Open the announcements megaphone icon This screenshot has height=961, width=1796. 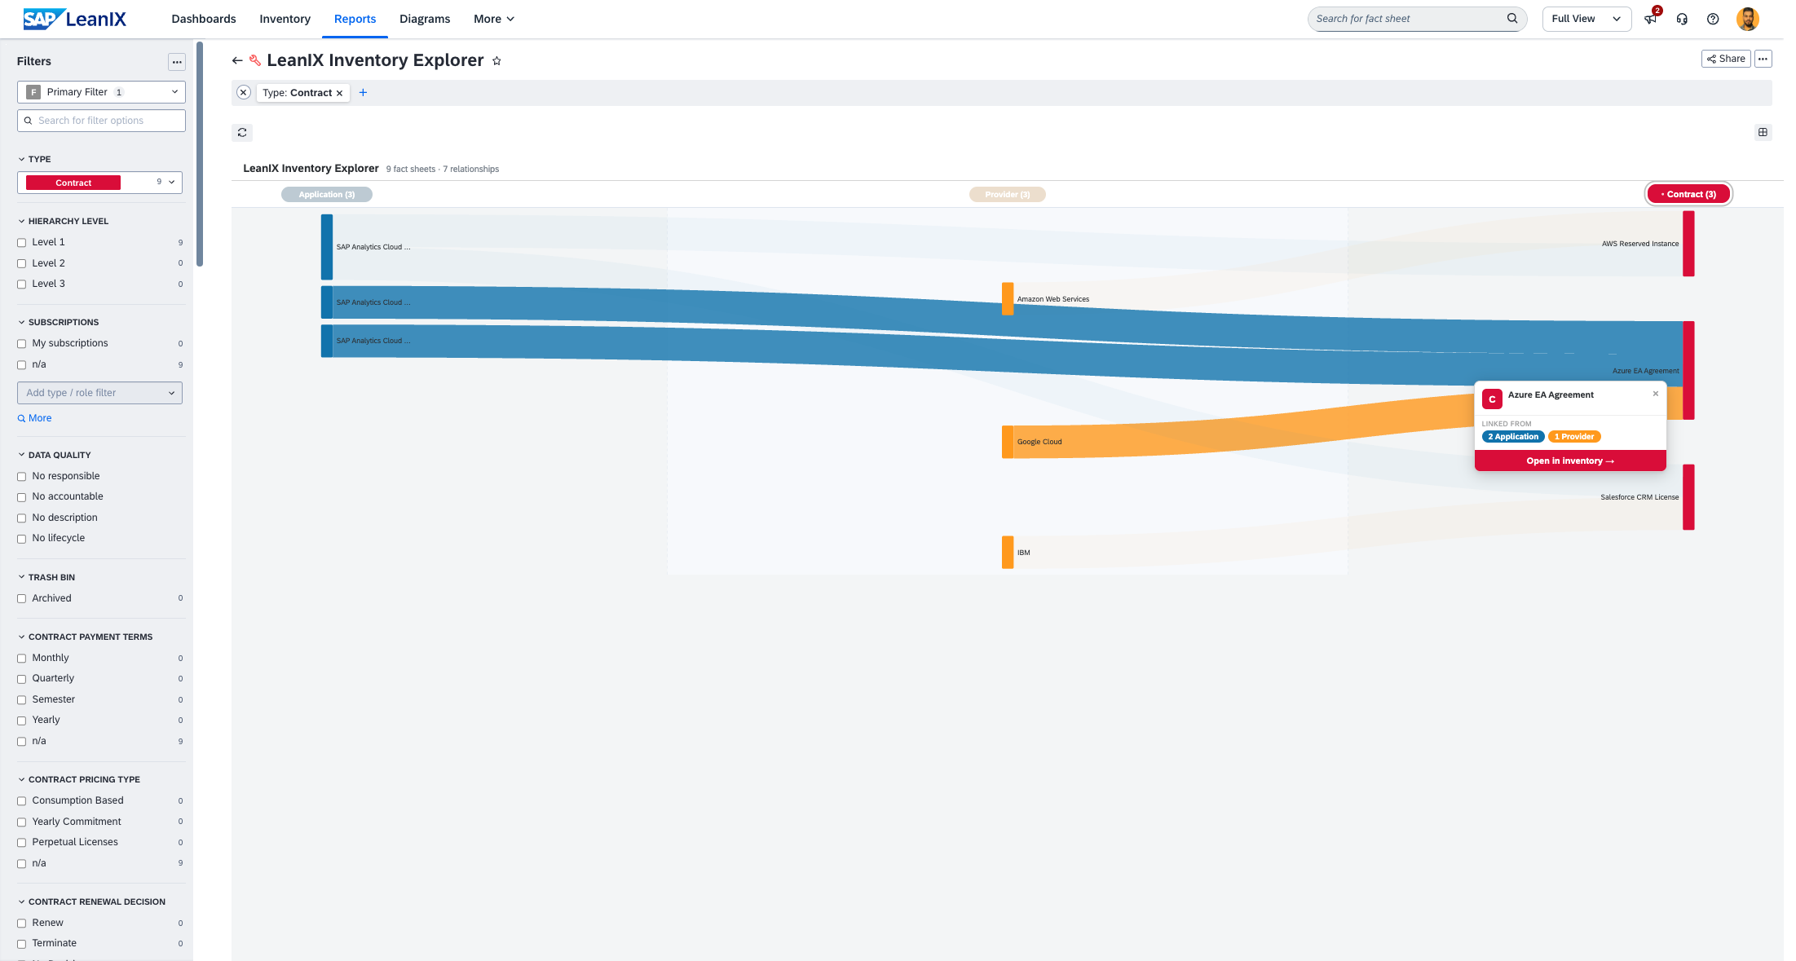coord(1650,19)
